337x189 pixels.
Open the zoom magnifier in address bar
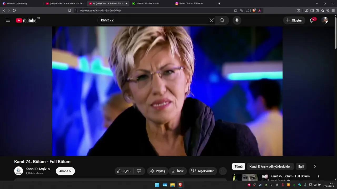(241, 10)
